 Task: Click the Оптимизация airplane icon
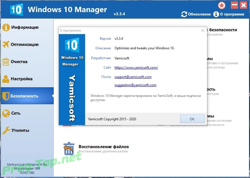[6, 44]
